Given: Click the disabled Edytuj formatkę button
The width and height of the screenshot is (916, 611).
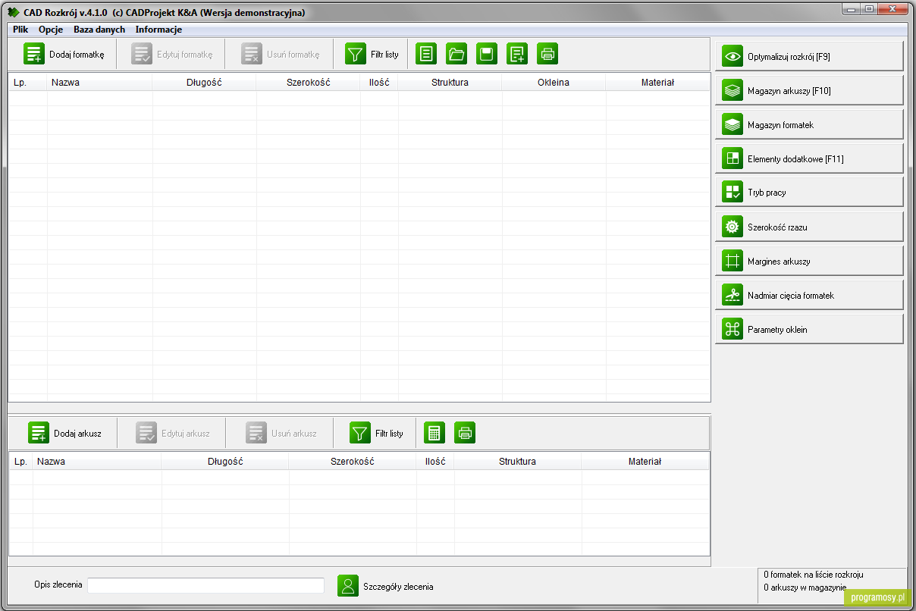Looking at the screenshot, I should click(x=171, y=55).
